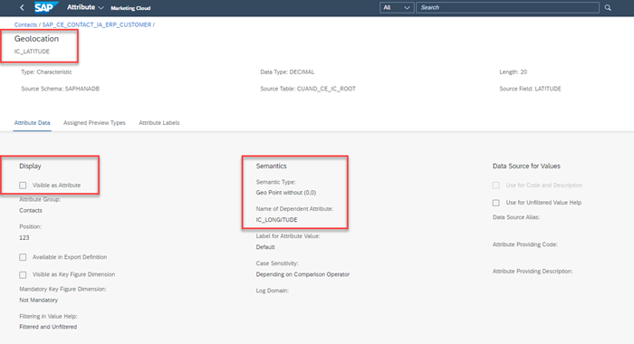Click the Filtered and Unfiltered value
This screenshot has width=634, height=344.
pos(48,327)
